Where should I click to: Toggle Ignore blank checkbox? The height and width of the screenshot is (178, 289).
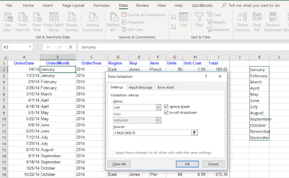click(166, 106)
